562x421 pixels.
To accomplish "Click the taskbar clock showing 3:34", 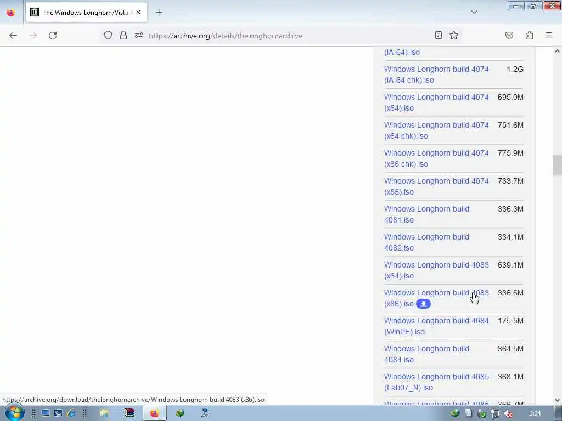I will [535, 413].
